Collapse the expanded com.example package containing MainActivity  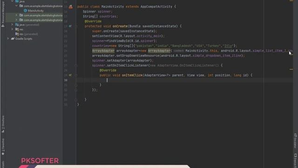(x=16, y=6)
